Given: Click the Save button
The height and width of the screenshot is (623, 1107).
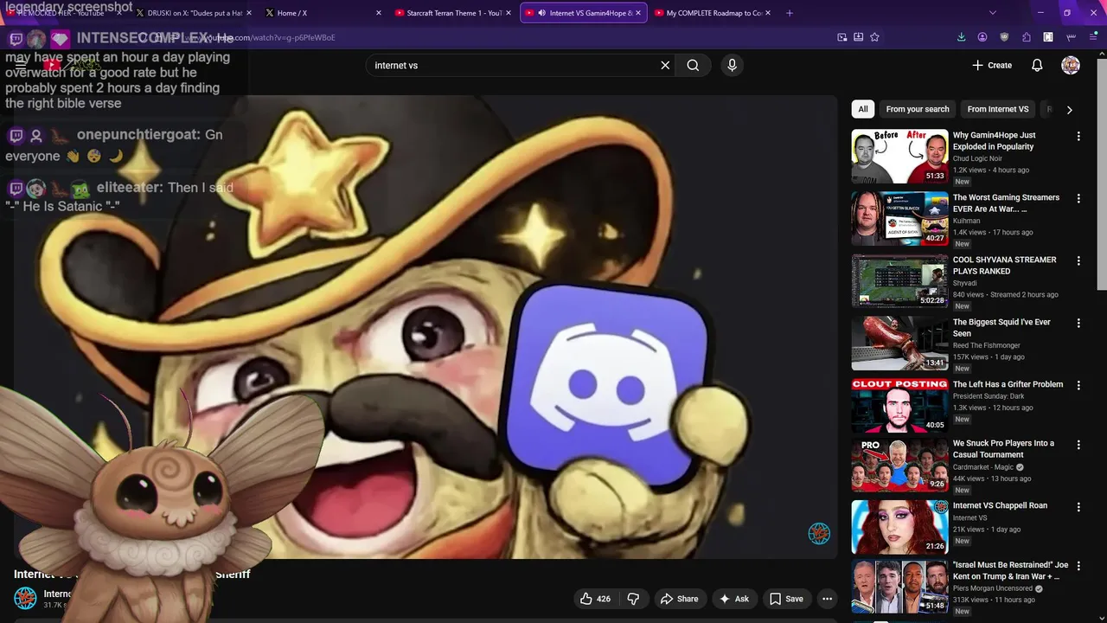Looking at the screenshot, I should (786, 599).
